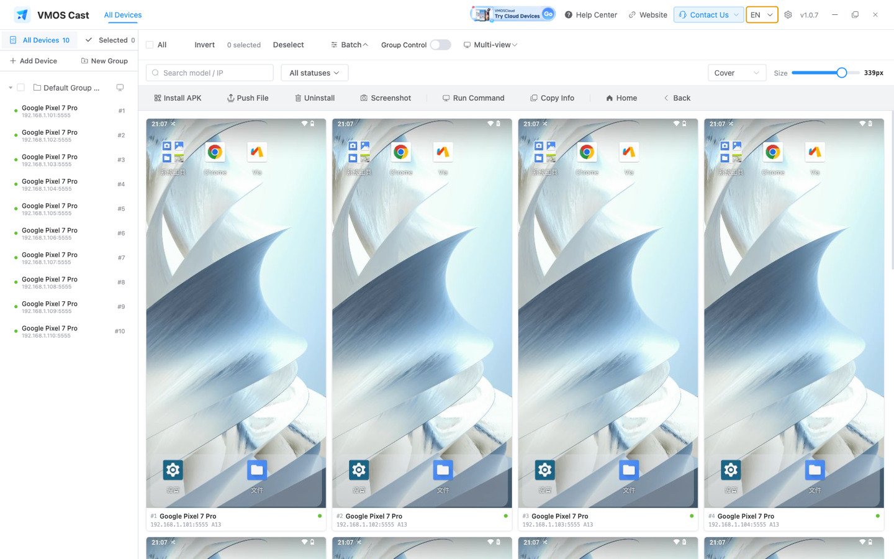The image size is (894, 559).
Task: Create a New Group
Action: (104, 61)
